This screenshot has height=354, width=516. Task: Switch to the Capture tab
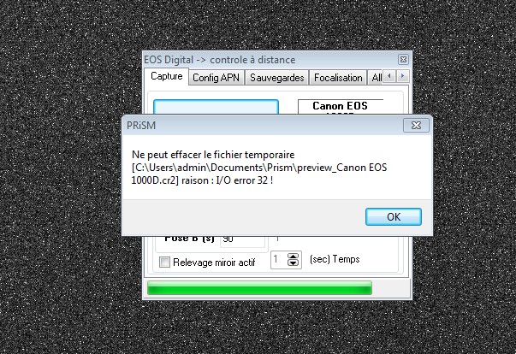coord(167,77)
